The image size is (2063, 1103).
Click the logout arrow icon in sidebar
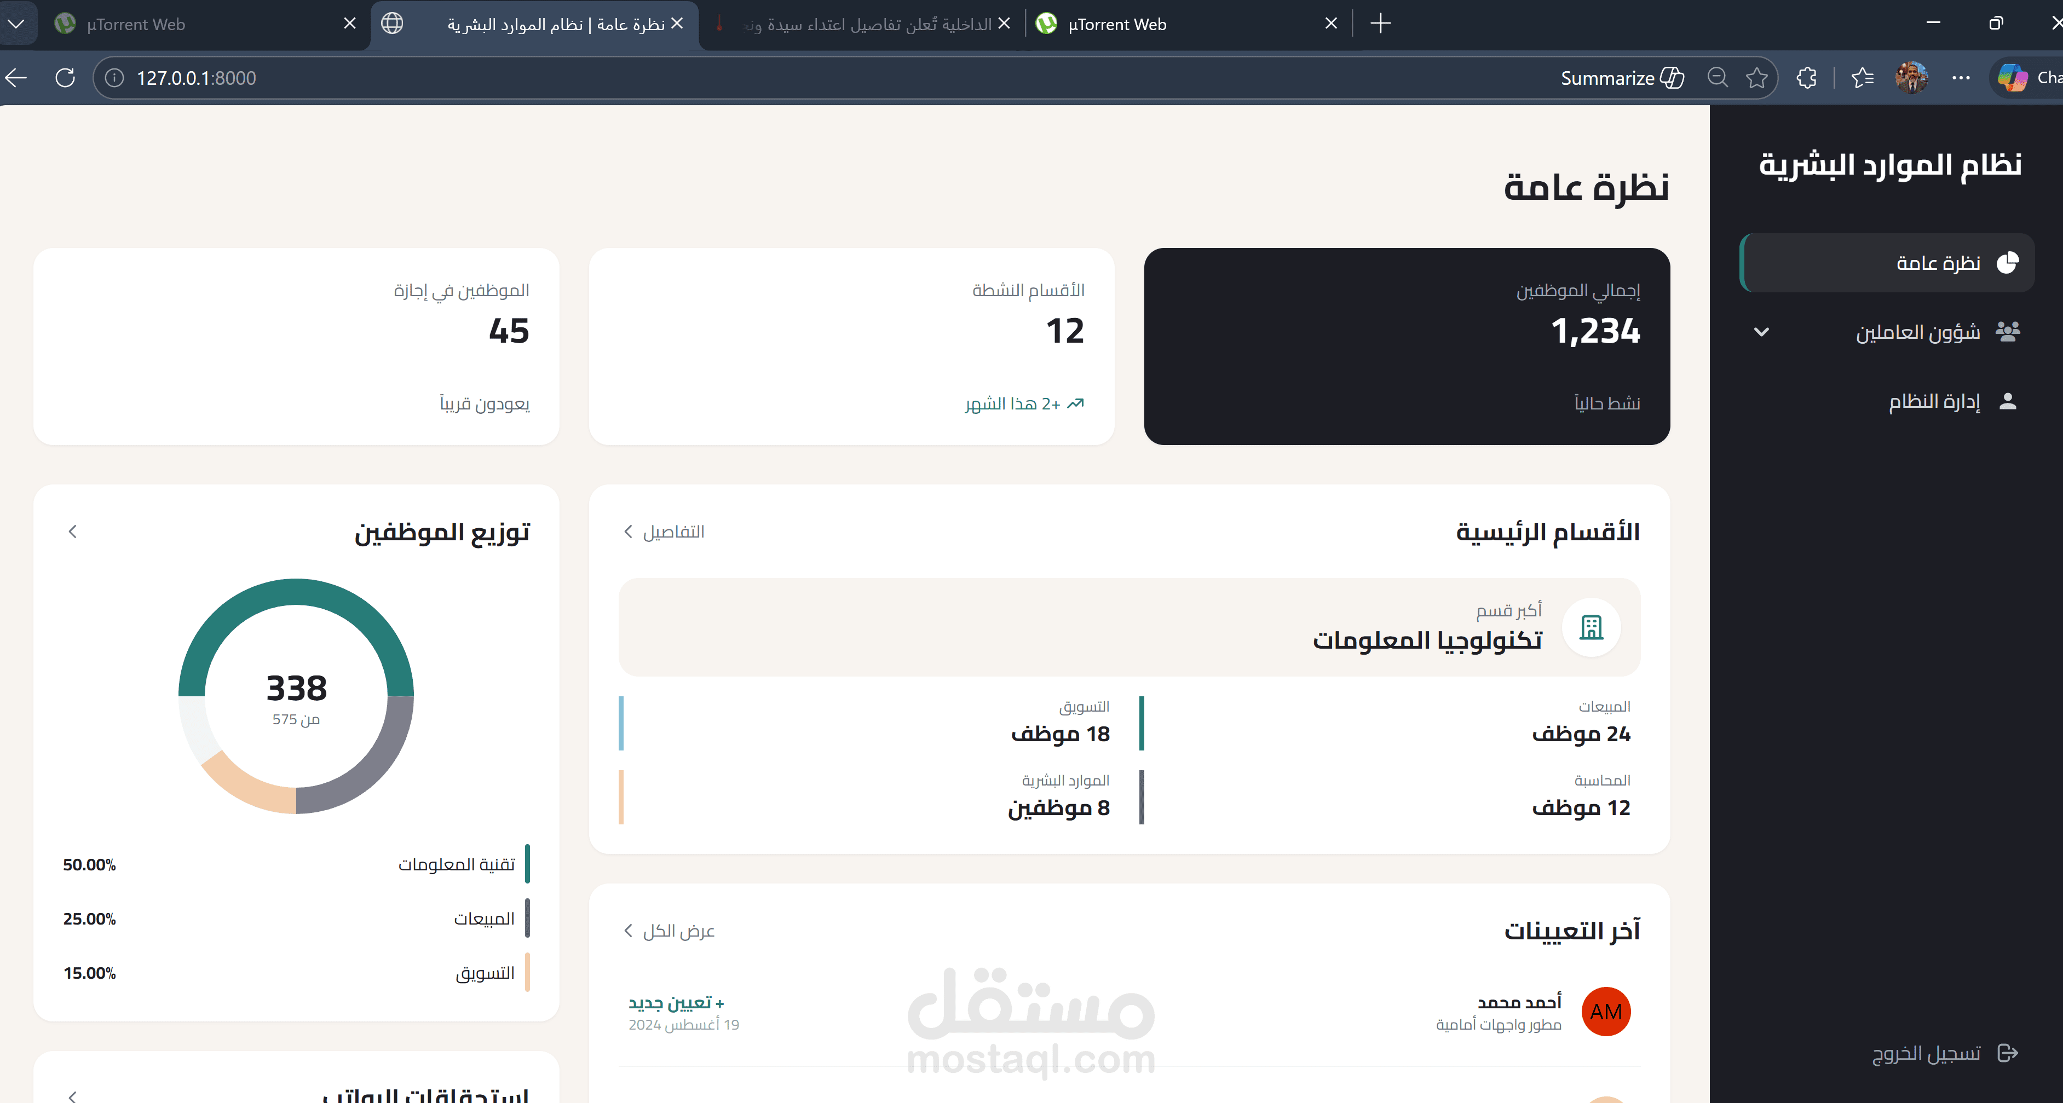[x=2007, y=1053]
